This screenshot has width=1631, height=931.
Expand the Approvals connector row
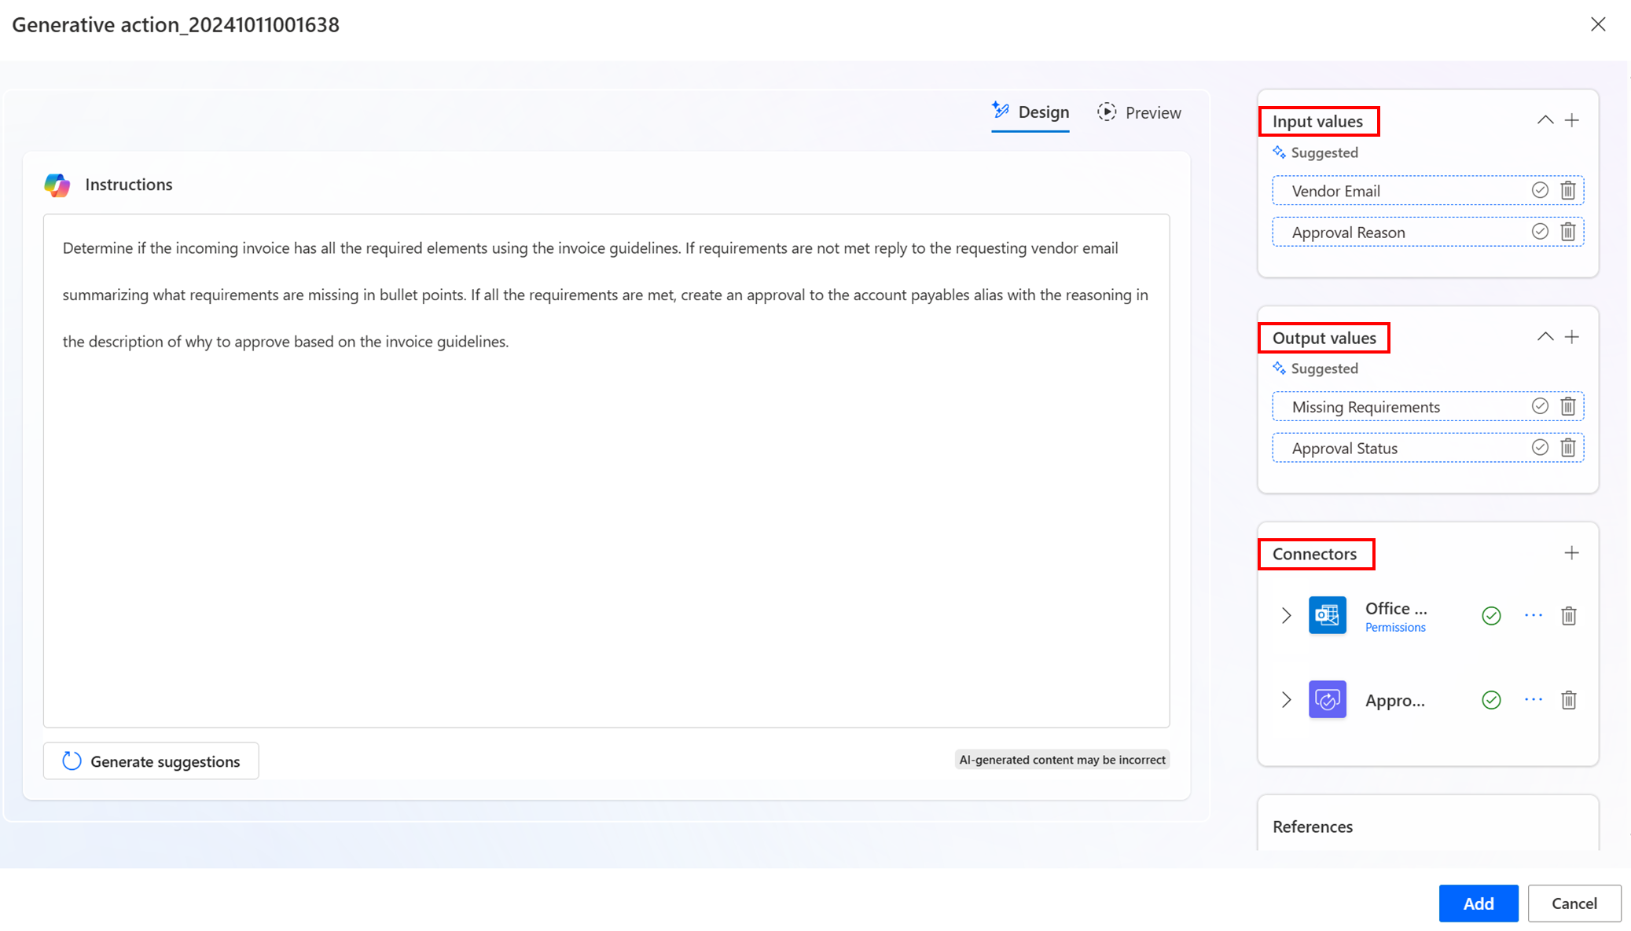point(1286,699)
